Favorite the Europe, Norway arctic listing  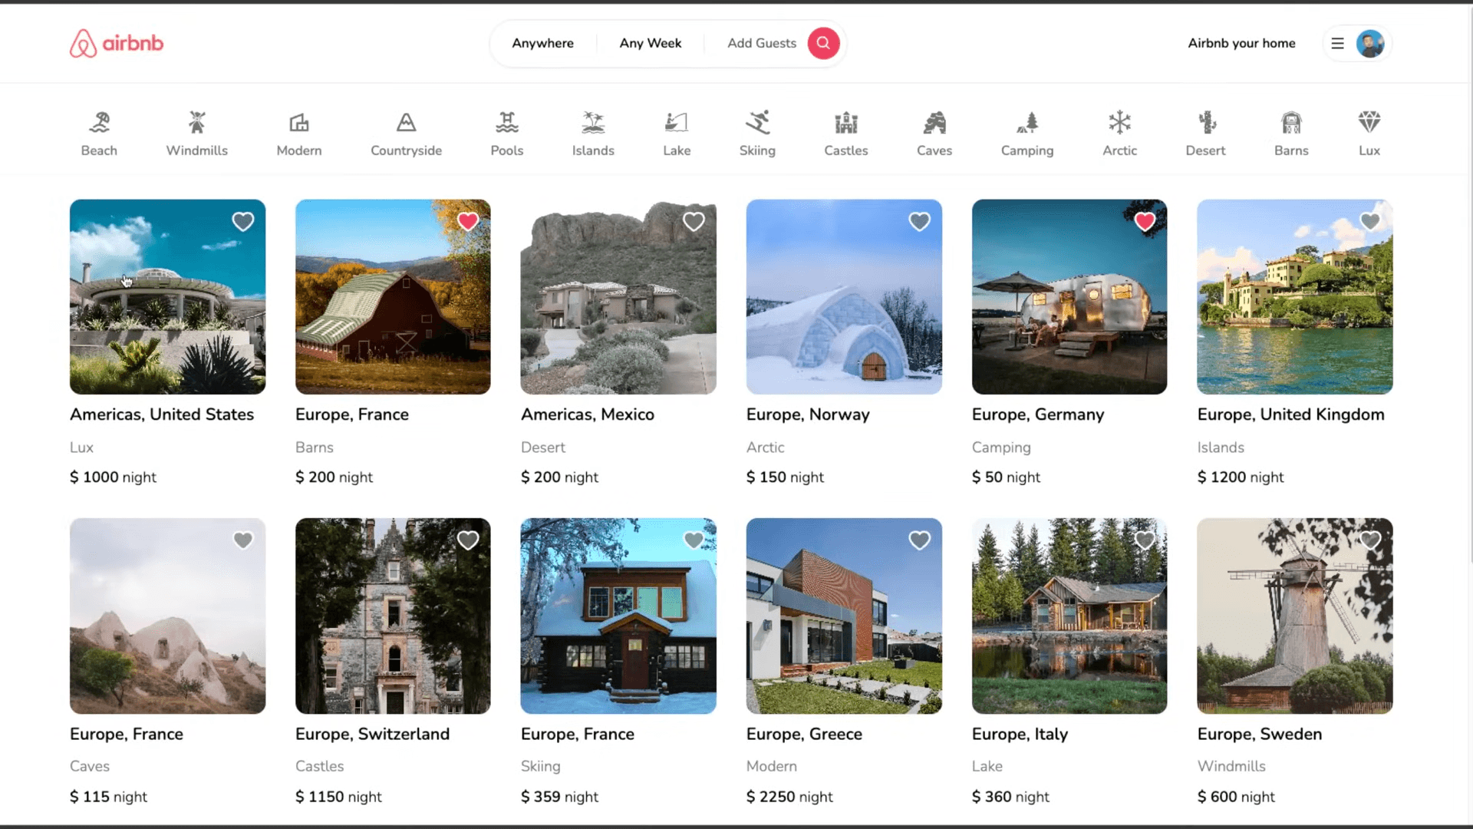coord(919,222)
